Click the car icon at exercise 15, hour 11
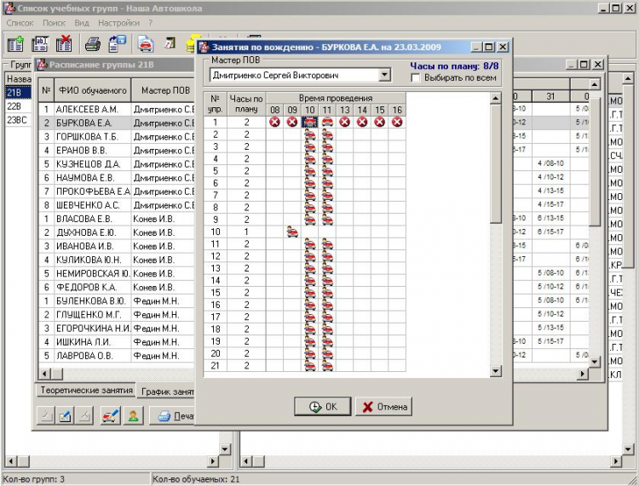 (x=327, y=292)
